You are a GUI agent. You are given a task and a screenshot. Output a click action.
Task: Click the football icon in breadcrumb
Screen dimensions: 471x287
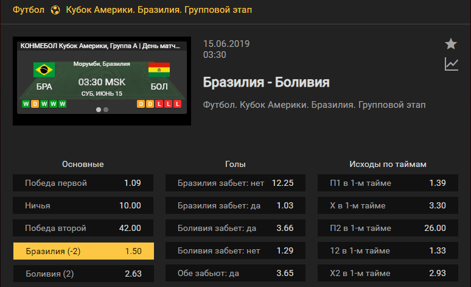pyautogui.click(x=55, y=10)
